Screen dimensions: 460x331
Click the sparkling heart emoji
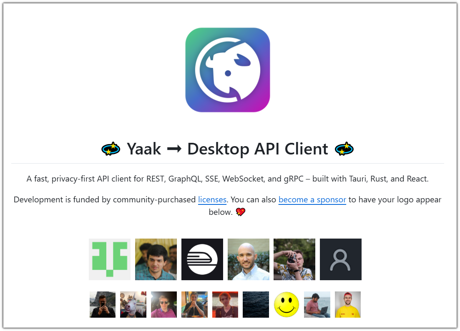pos(241,212)
